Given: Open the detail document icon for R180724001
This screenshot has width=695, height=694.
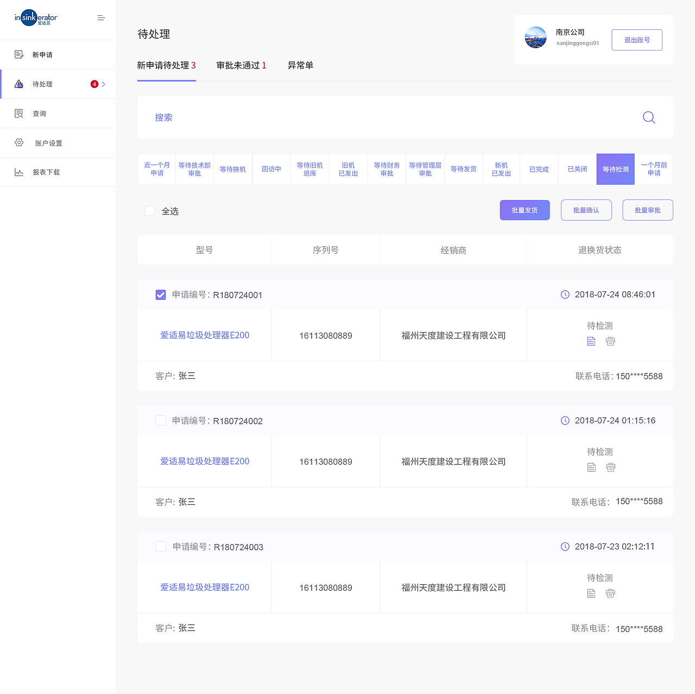Looking at the screenshot, I should [591, 341].
